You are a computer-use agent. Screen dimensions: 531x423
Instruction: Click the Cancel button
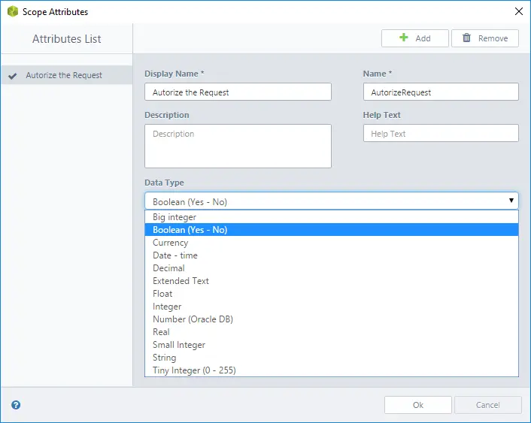487,405
